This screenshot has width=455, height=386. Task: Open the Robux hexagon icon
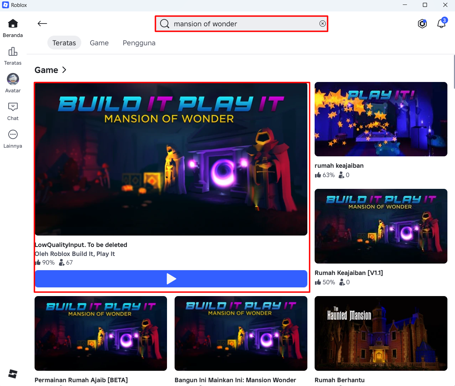click(422, 24)
